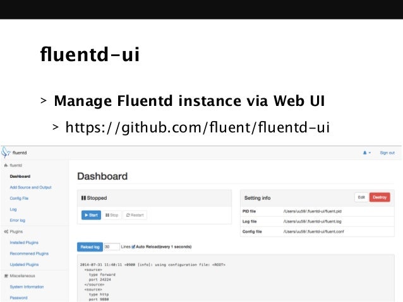Click the fluentd home section heading
The width and height of the screenshot is (403, 302).
pos(16,165)
